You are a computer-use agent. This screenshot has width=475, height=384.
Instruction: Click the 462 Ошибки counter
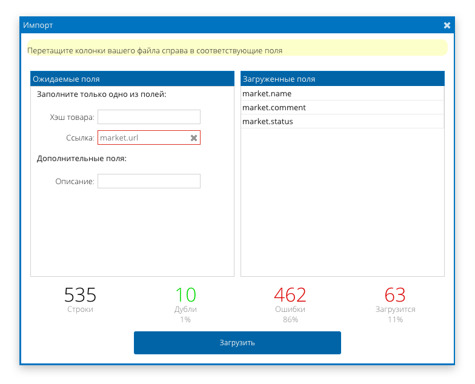coord(290,305)
